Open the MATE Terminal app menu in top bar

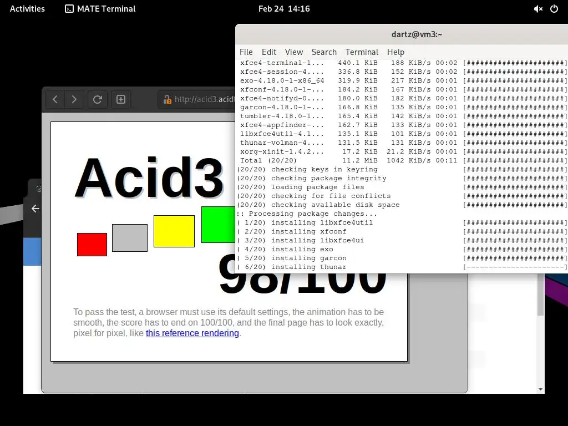click(x=100, y=9)
